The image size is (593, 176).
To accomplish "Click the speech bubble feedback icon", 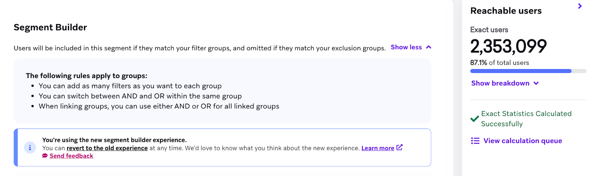I will pos(45,156).
